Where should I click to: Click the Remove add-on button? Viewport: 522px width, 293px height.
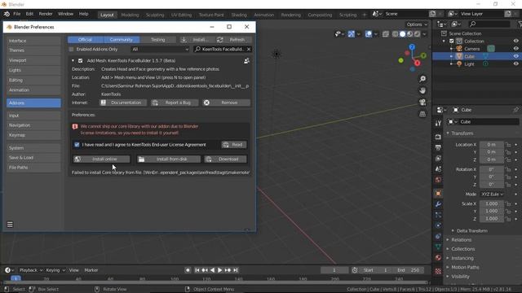[x=227, y=103]
